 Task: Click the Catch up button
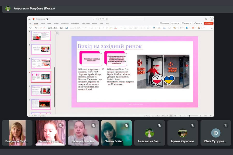click(x=175, y=23)
